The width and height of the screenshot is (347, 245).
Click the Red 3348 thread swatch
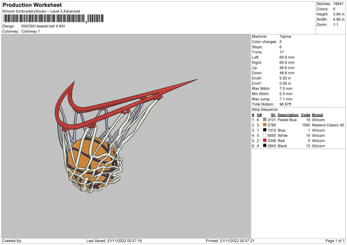(x=265, y=140)
